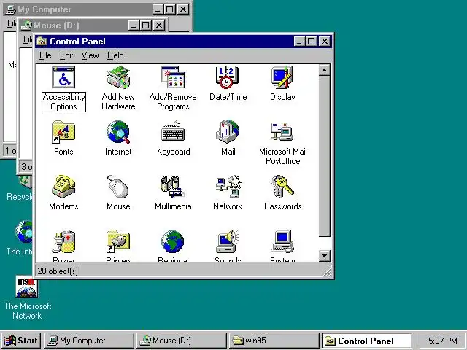Click the Control Panel taskbar button
This screenshot has width=467, height=350.
click(366, 341)
